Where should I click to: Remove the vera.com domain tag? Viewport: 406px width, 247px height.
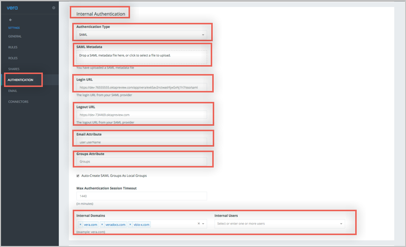[x=80, y=225]
